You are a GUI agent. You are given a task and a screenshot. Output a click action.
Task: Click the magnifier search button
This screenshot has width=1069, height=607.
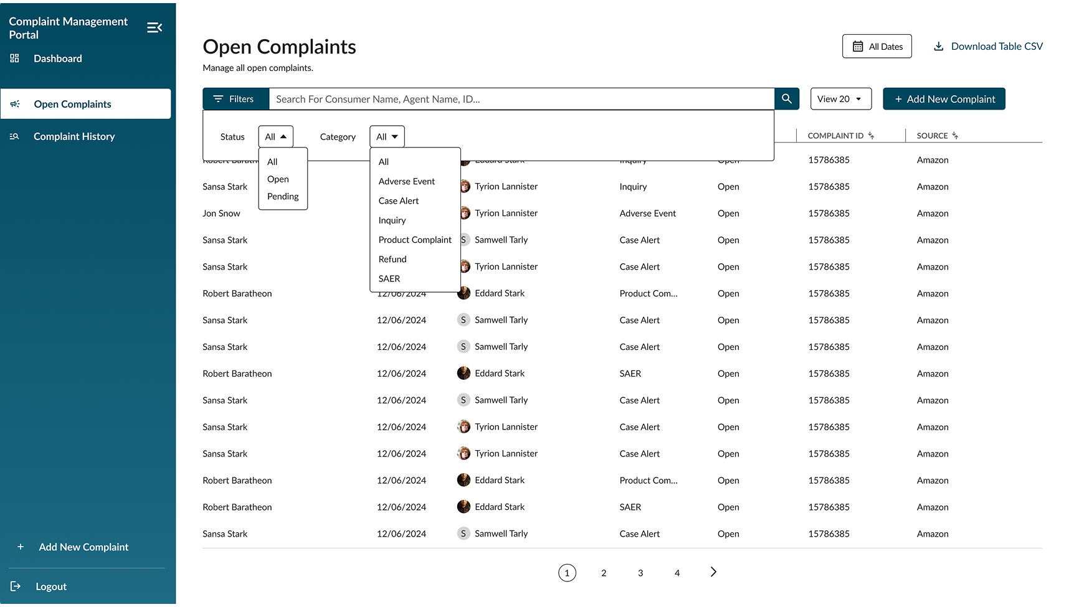pos(787,99)
